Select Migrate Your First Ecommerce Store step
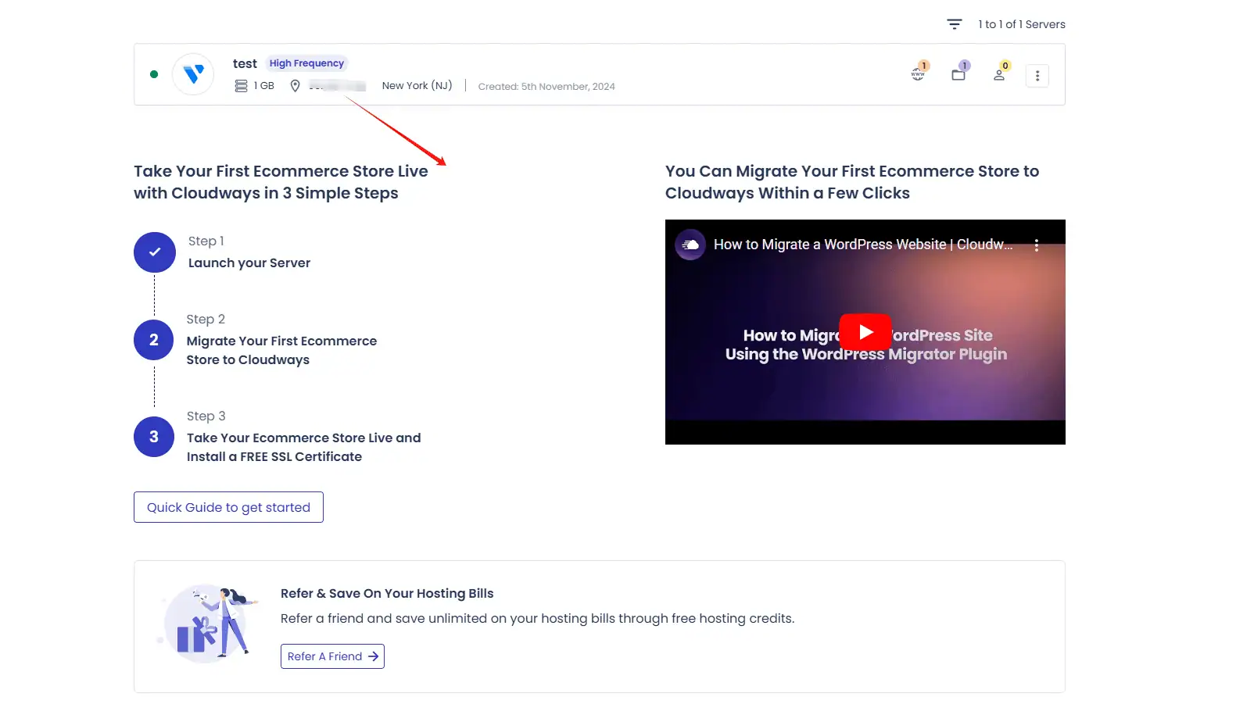1254x704 pixels. pyautogui.click(x=281, y=351)
